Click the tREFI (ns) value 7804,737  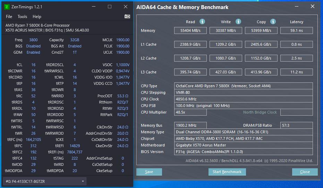(x=75, y=152)
